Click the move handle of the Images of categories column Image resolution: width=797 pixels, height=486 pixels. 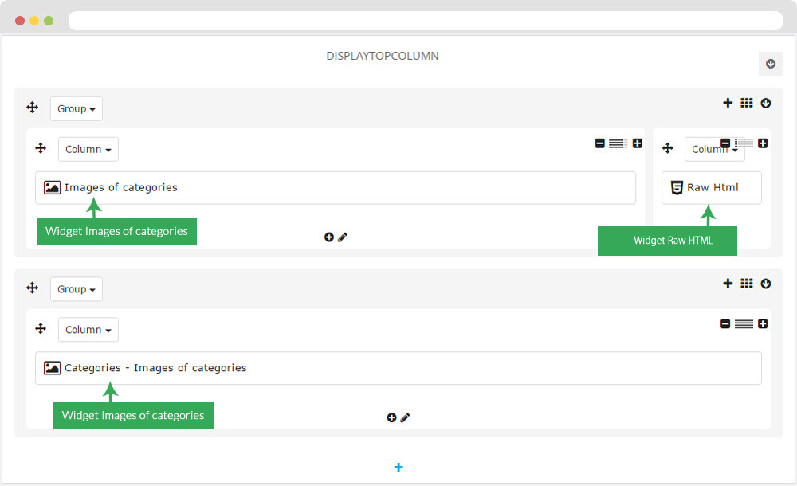pos(41,148)
